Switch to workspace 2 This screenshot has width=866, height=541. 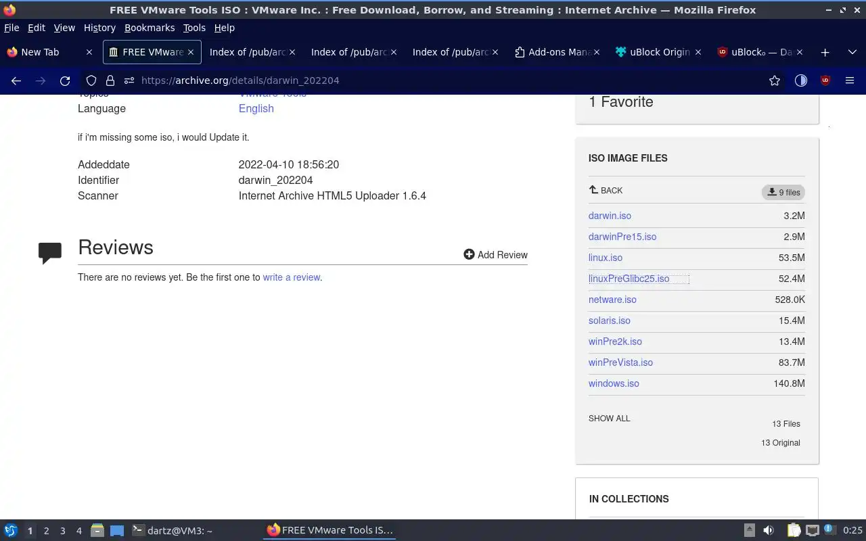pyautogui.click(x=46, y=531)
